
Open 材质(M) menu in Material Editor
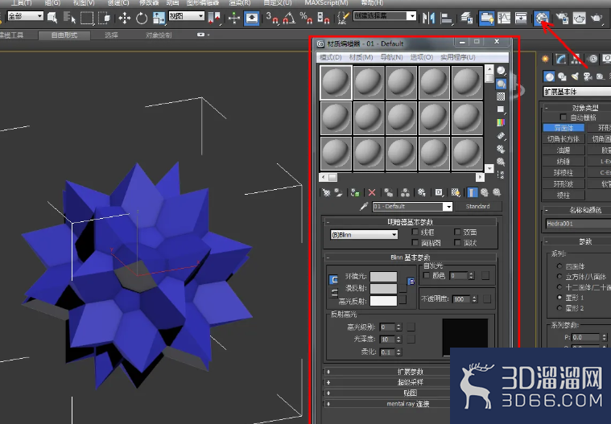[361, 57]
